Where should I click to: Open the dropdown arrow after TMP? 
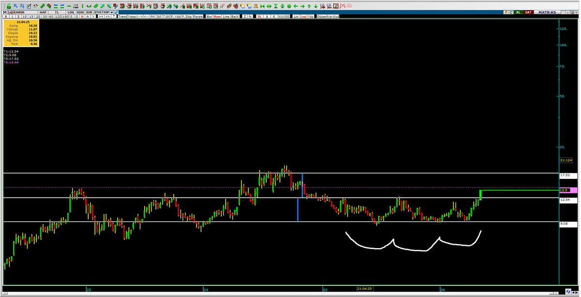click(x=111, y=12)
